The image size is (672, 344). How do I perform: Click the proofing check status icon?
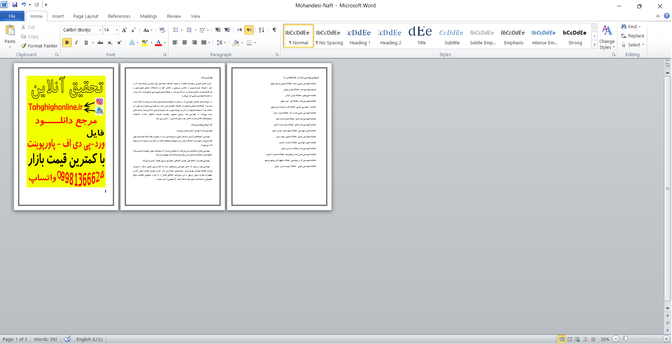[x=67, y=339]
